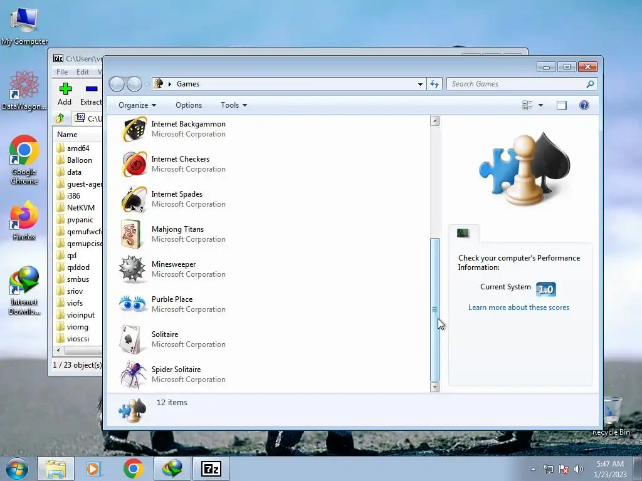Click the up-folder icon in 7-Zip
Image resolution: width=642 pixels, height=481 pixels.
click(60, 118)
